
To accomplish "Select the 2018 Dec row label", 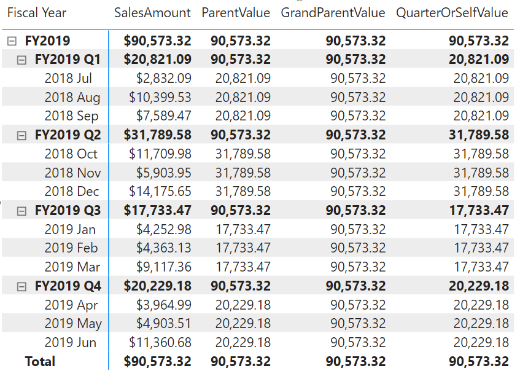I will pyautogui.click(x=72, y=192).
